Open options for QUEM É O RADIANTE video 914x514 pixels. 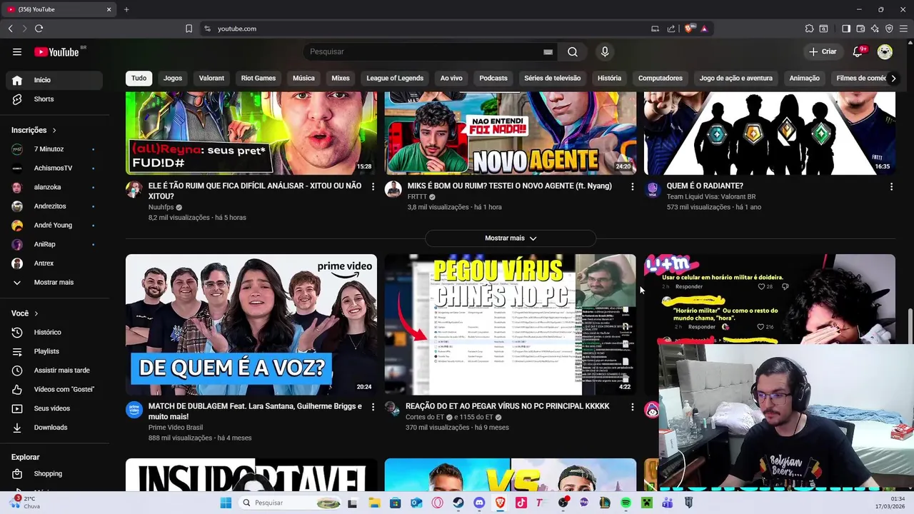[x=891, y=186]
